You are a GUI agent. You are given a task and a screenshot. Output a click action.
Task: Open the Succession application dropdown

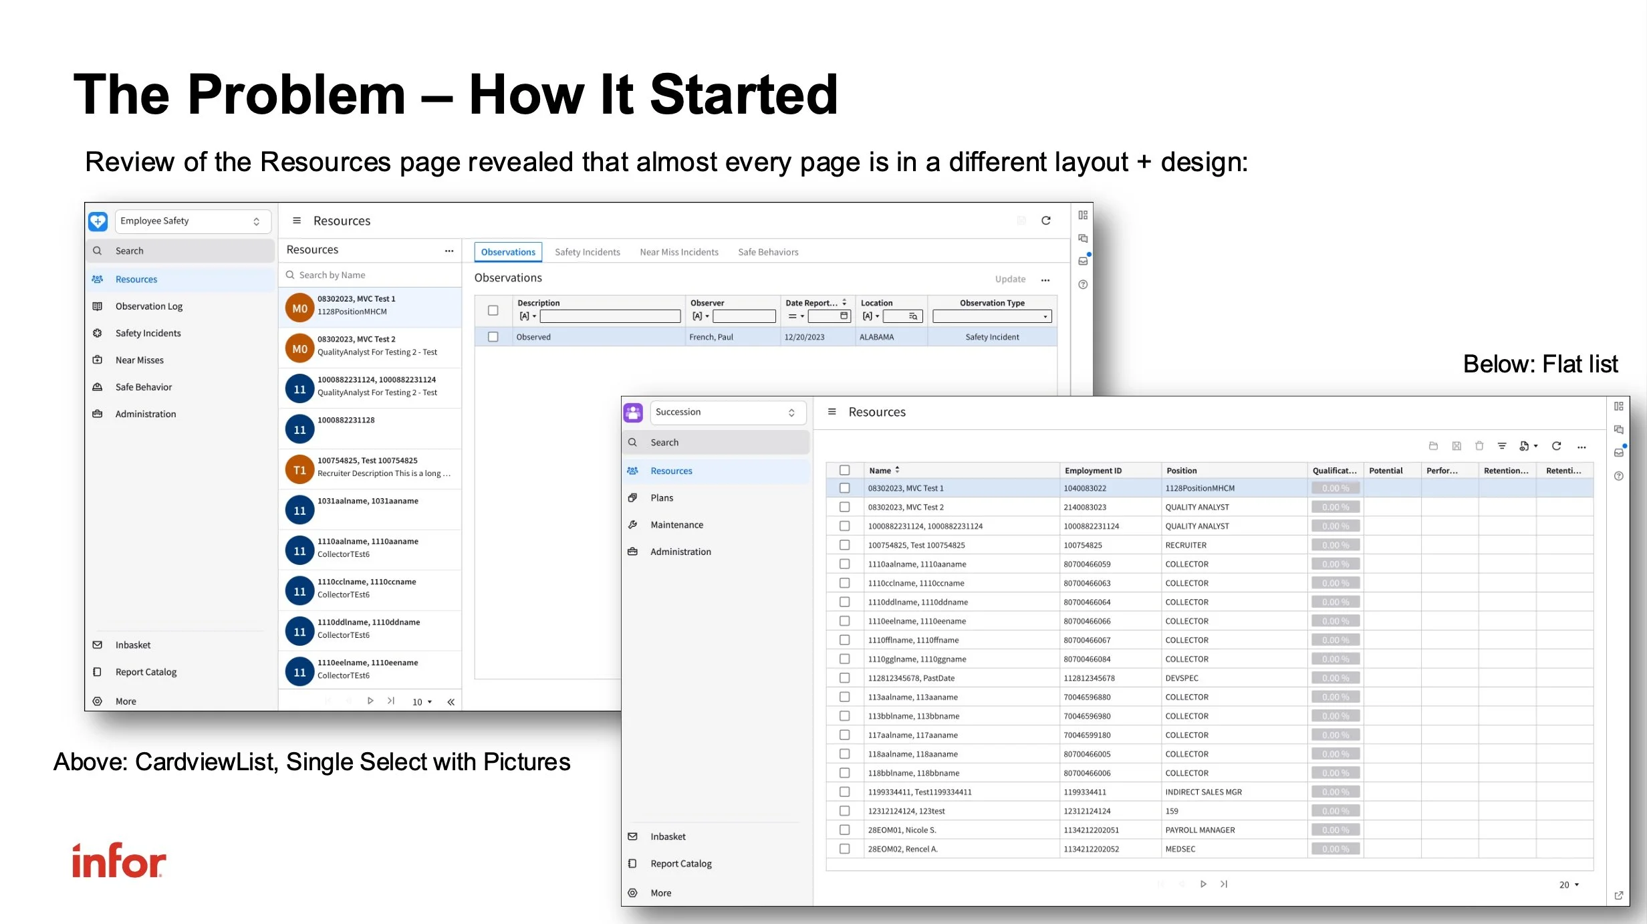pyautogui.click(x=727, y=412)
